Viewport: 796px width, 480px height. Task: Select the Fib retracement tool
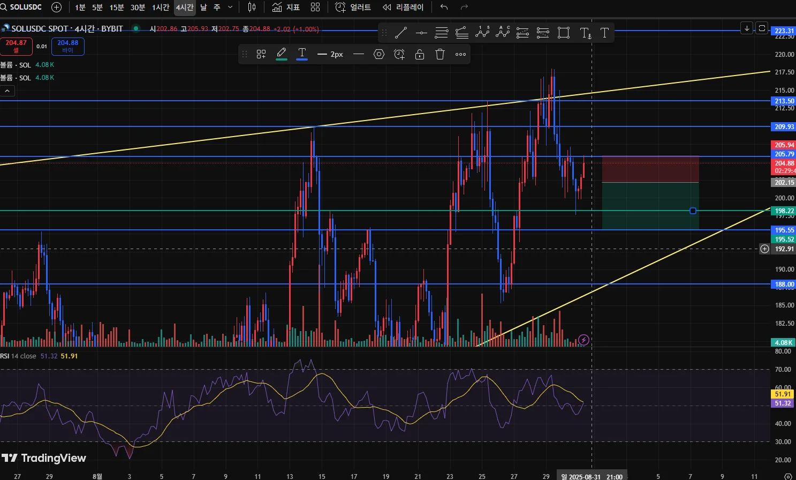(442, 33)
